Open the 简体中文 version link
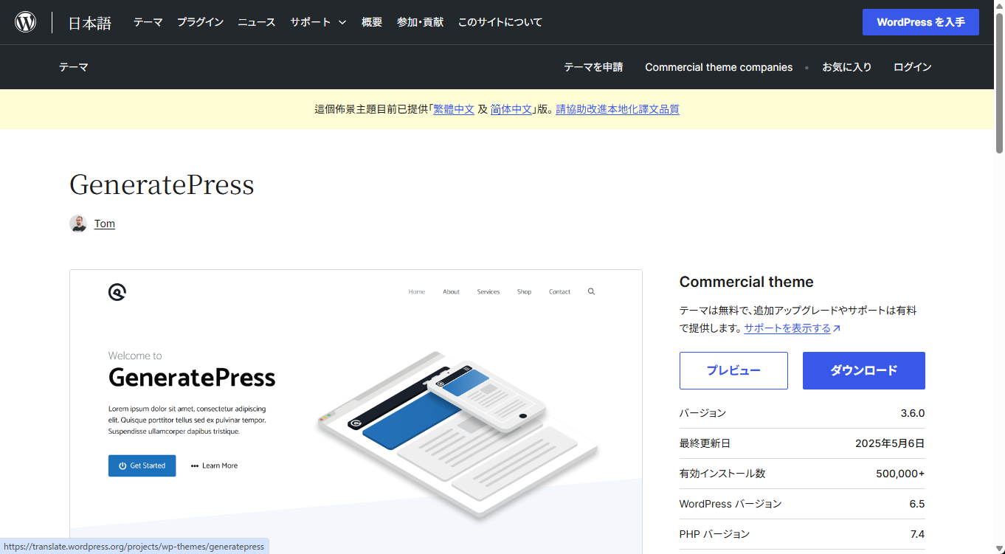This screenshot has width=1005, height=554. coord(511,109)
